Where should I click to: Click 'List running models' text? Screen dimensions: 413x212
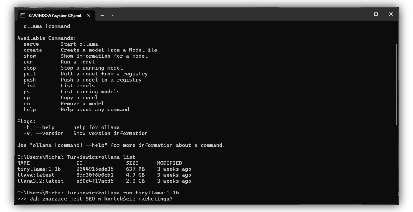[x=90, y=92]
